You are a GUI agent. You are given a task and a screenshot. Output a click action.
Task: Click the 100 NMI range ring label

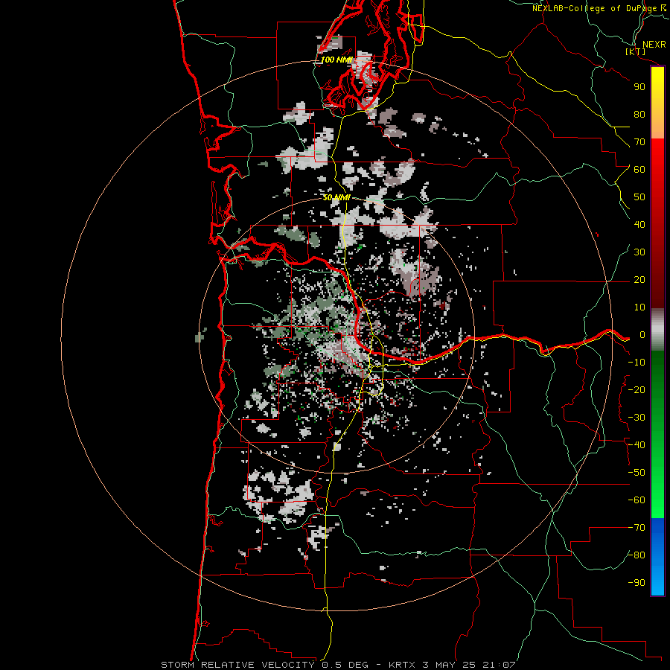(x=336, y=60)
